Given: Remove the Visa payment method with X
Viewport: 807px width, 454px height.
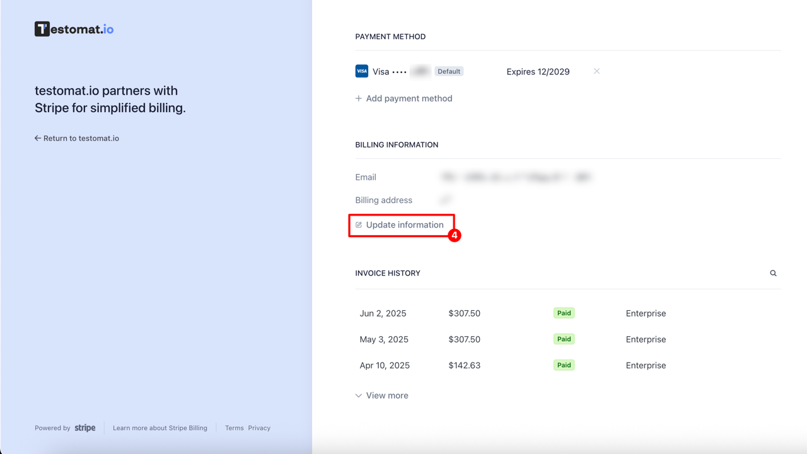Looking at the screenshot, I should pos(596,71).
